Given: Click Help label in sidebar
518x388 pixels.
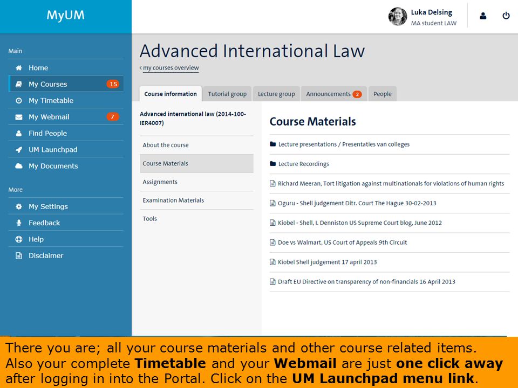Looking at the screenshot, I should (36, 239).
